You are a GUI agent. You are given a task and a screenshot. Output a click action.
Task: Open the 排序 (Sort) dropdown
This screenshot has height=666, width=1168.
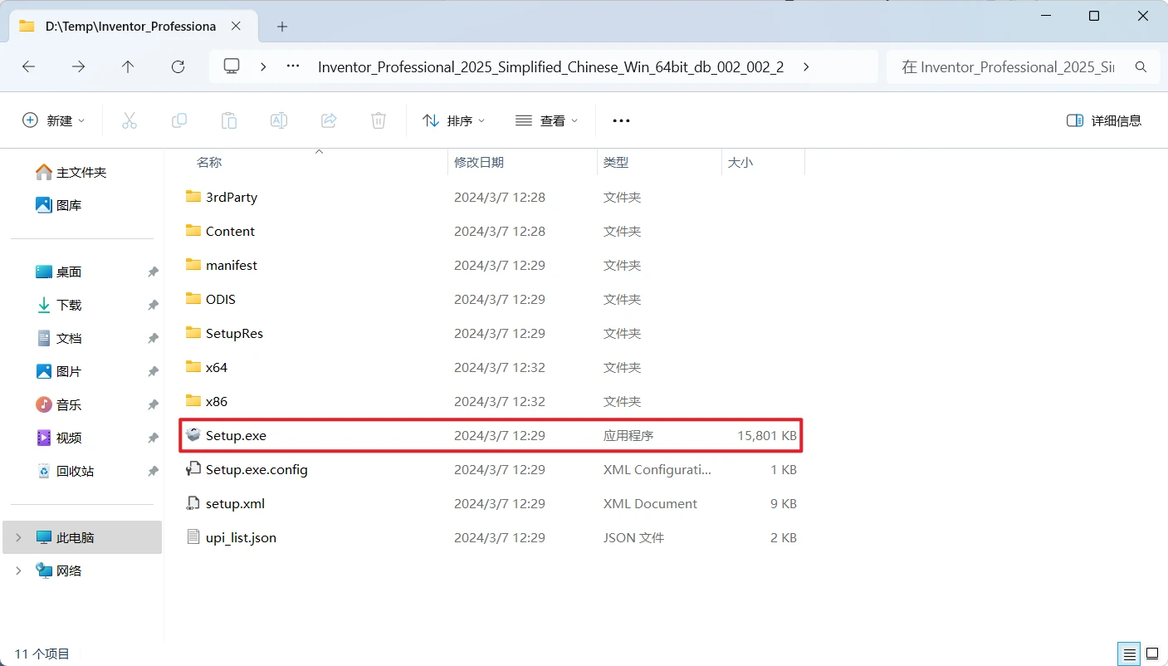(454, 120)
